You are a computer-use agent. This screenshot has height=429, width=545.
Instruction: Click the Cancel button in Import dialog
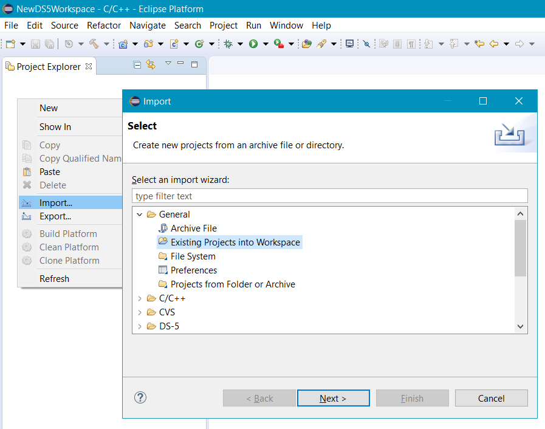click(x=491, y=398)
